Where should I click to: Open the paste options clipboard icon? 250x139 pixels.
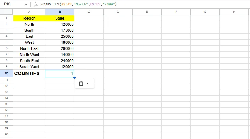[81, 83]
